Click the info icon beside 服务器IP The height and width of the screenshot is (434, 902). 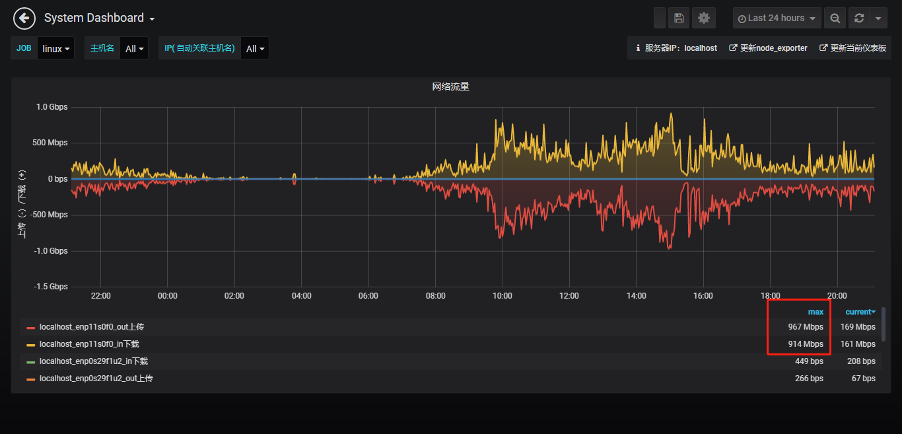(637, 48)
